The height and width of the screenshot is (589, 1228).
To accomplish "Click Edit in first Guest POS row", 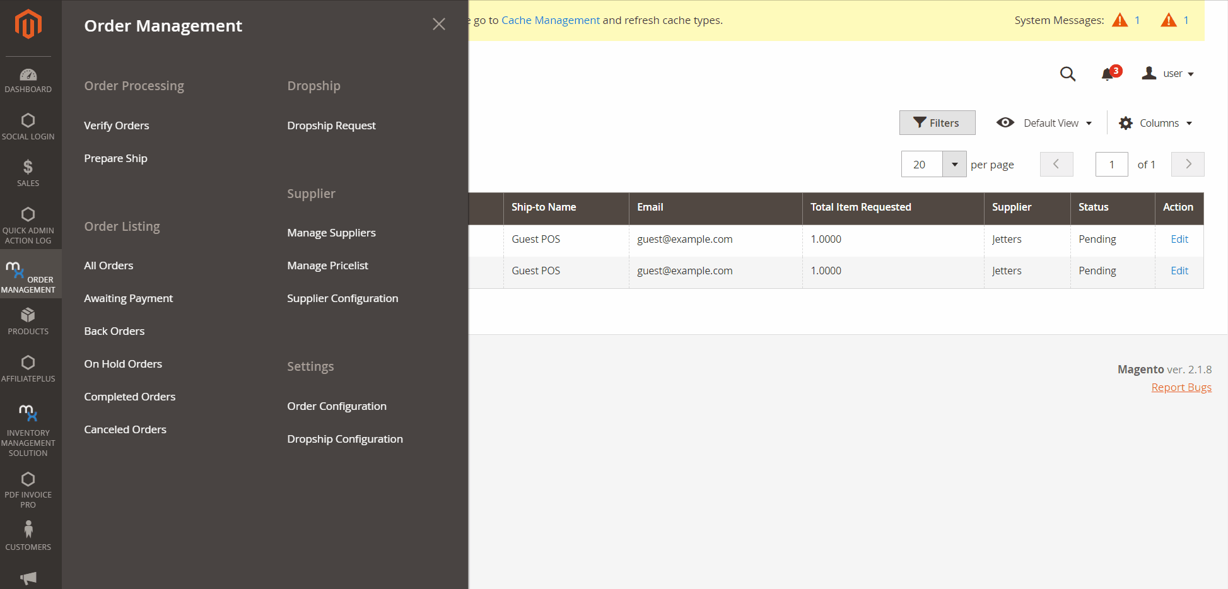I will coord(1179,239).
